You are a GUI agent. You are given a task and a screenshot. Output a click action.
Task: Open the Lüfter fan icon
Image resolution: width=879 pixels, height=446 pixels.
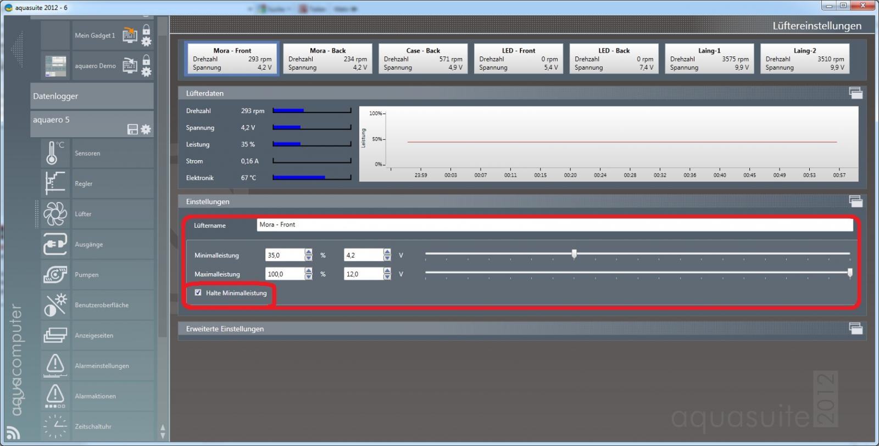click(x=55, y=214)
